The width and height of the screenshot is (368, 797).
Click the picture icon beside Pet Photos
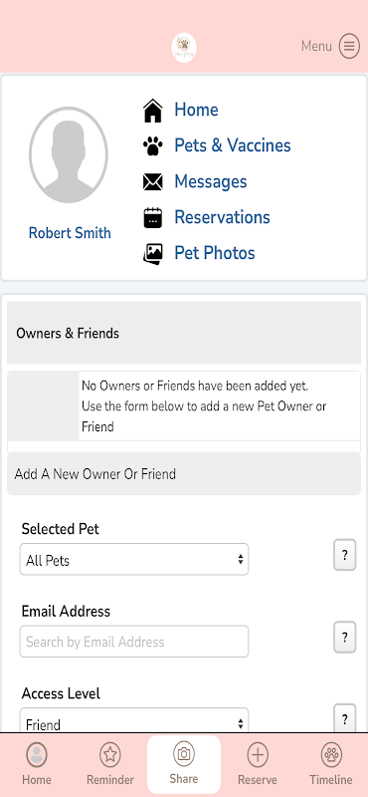tap(153, 253)
